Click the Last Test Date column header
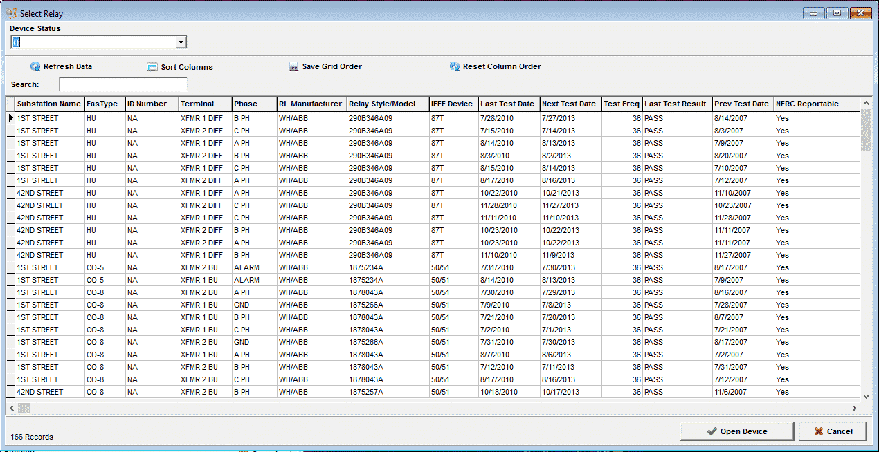The height and width of the screenshot is (452, 879). point(509,104)
